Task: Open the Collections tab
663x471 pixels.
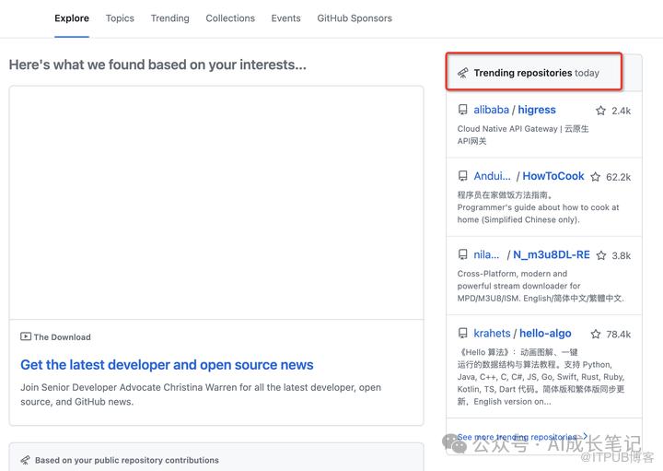Action: (x=230, y=18)
